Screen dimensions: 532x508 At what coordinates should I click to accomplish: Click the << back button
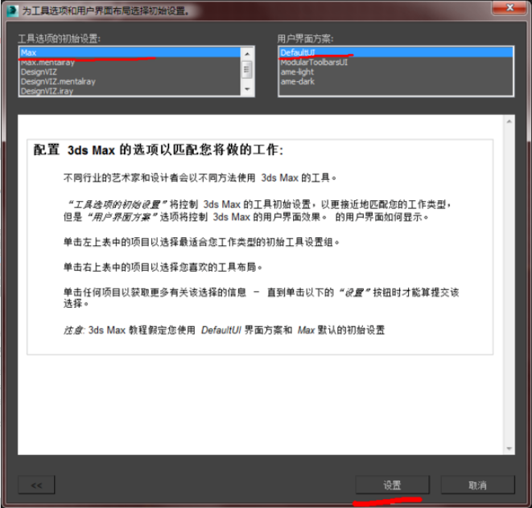(x=36, y=485)
